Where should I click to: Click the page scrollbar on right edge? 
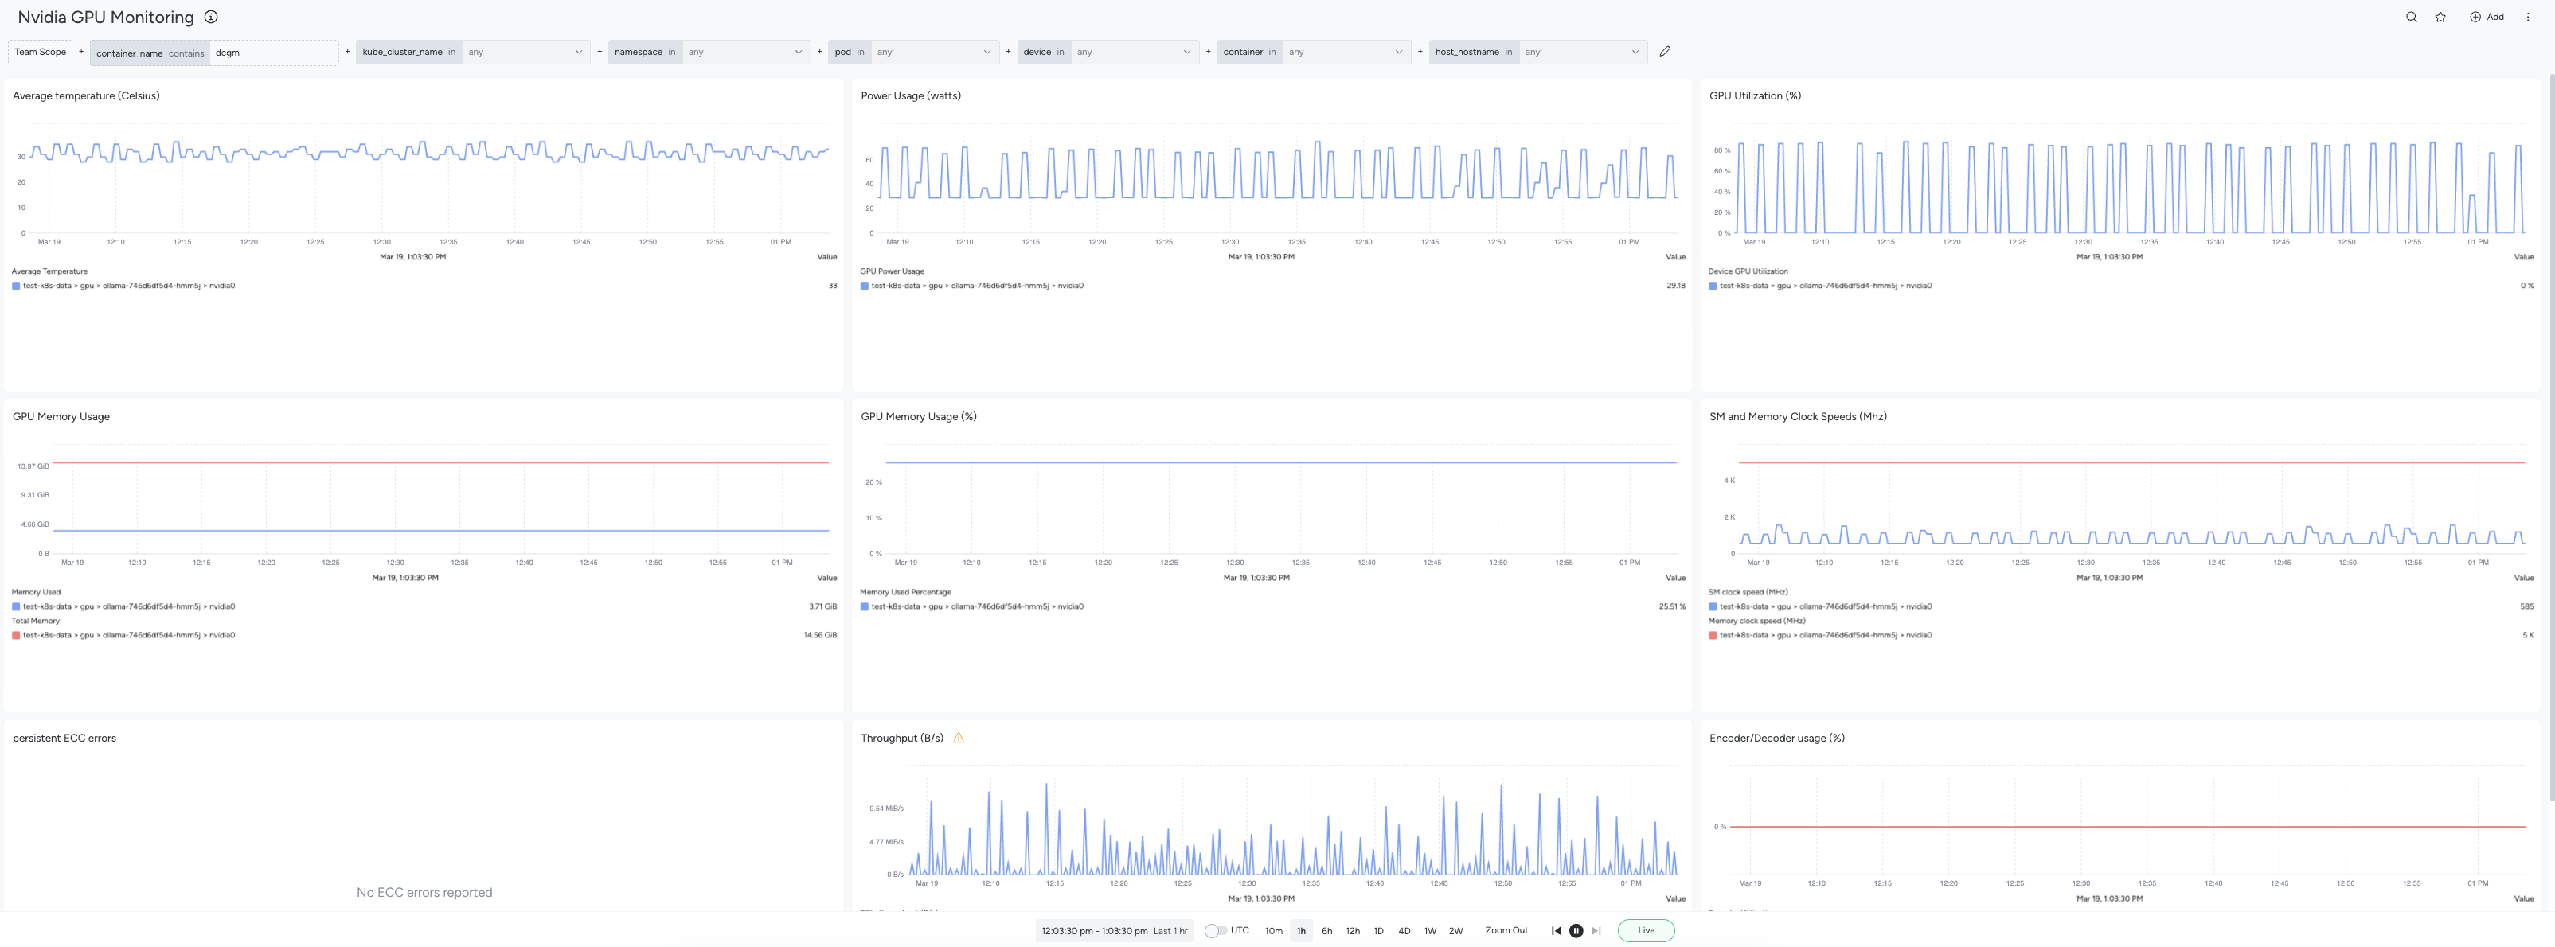(x=2551, y=436)
